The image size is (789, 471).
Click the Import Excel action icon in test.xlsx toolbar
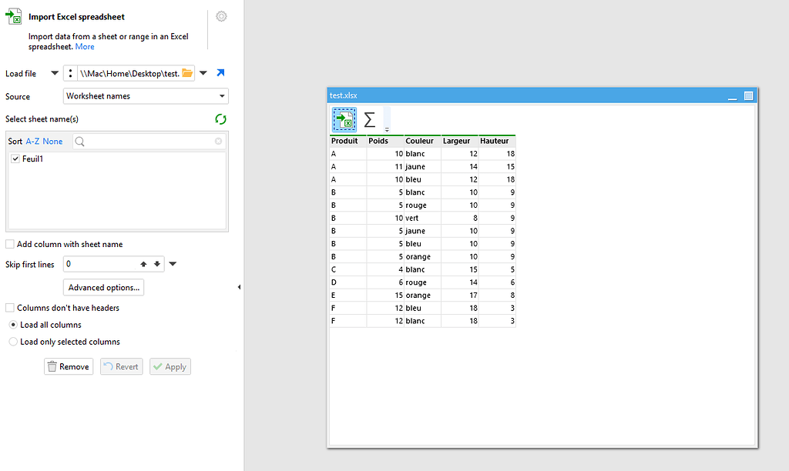click(x=343, y=120)
